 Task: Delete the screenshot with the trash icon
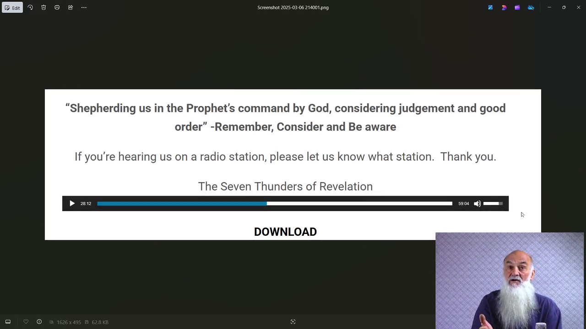[43, 8]
